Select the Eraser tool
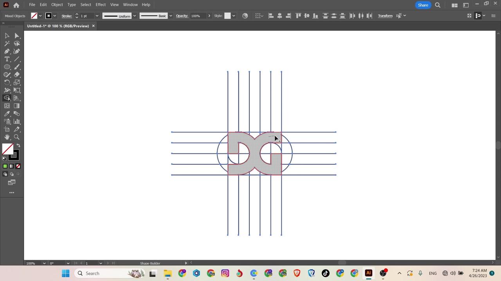This screenshot has height=281, width=501. (x=16, y=75)
